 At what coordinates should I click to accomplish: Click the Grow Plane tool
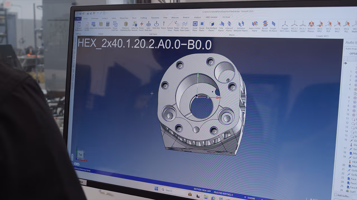[x=195, y=26]
